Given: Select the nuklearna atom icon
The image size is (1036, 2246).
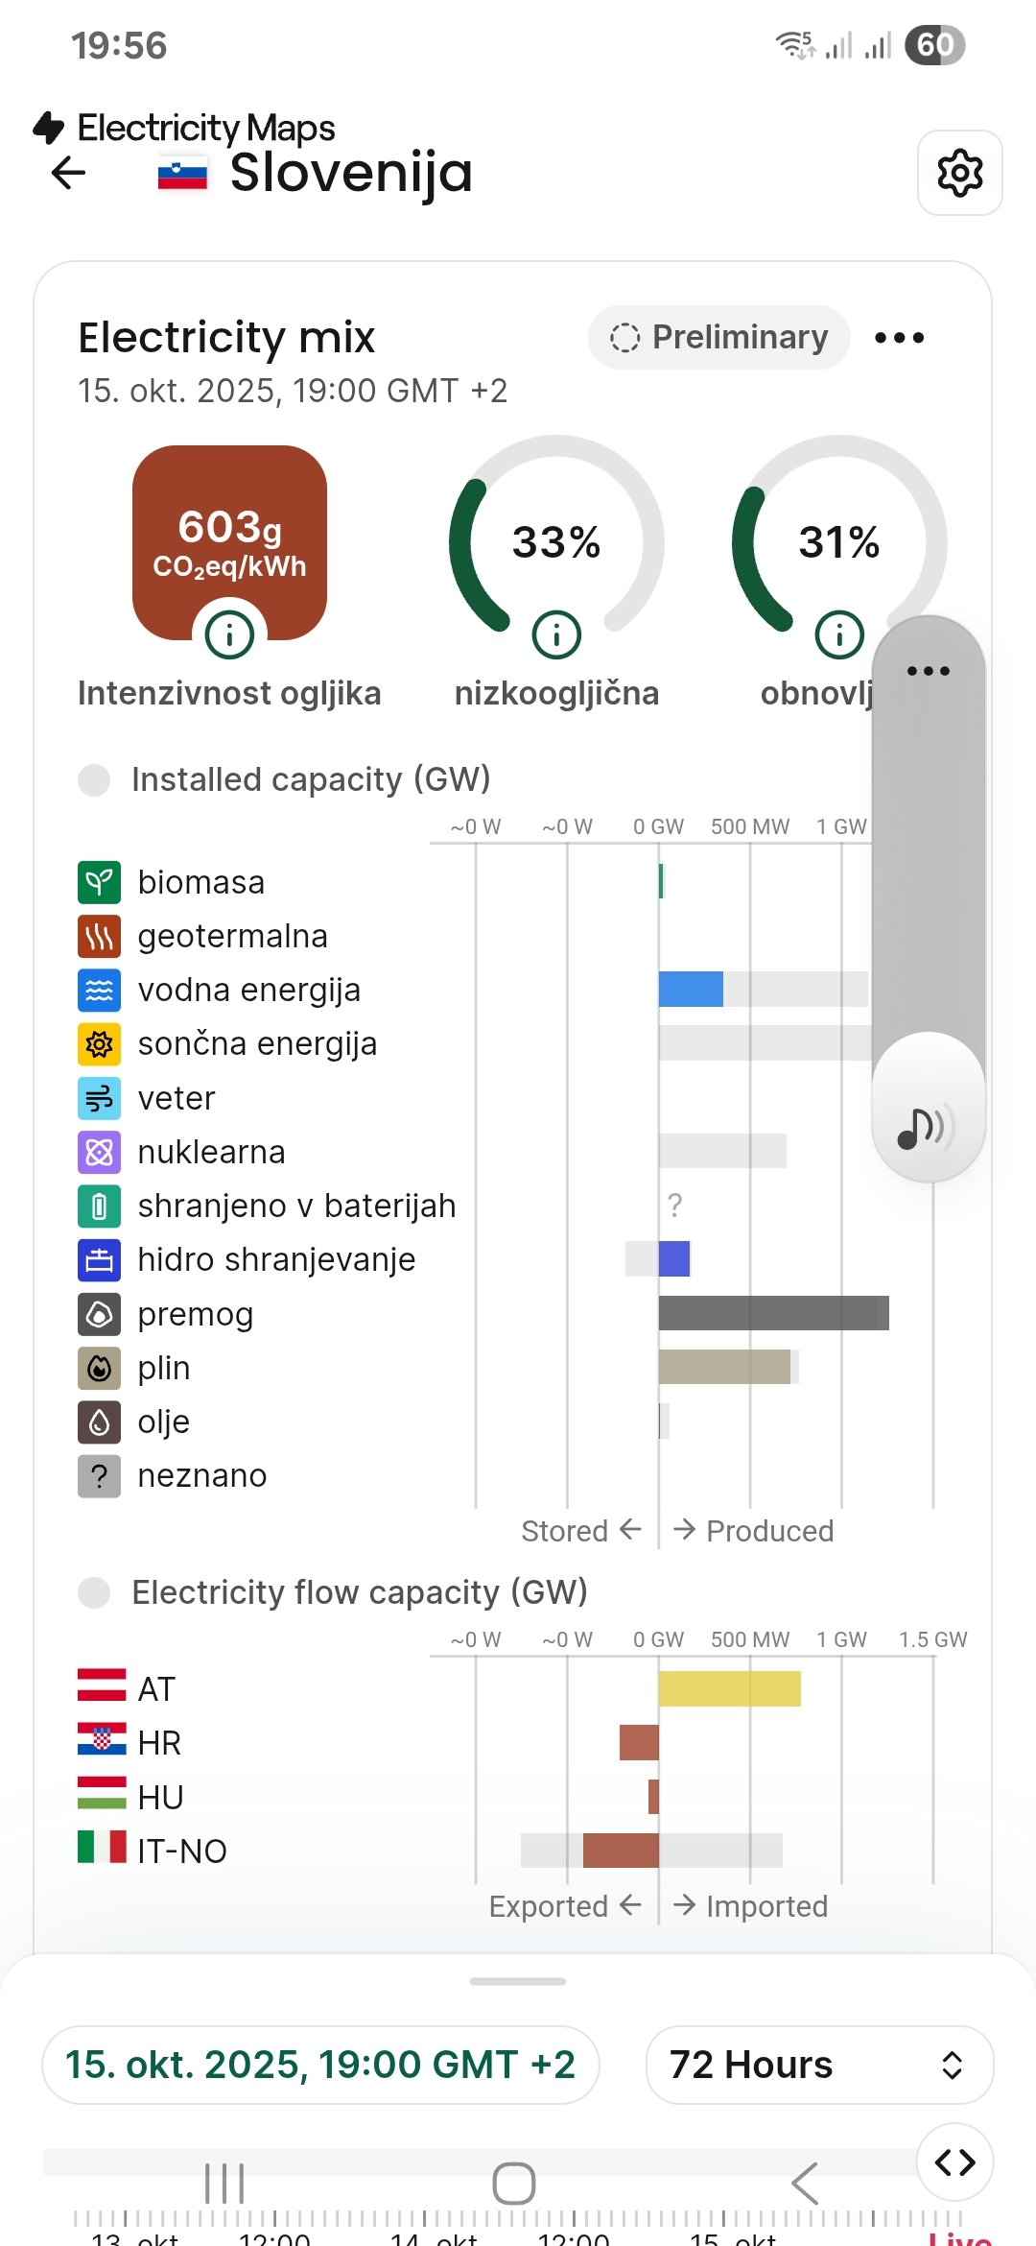Looking at the screenshot, I should [x=99, y=1152].
